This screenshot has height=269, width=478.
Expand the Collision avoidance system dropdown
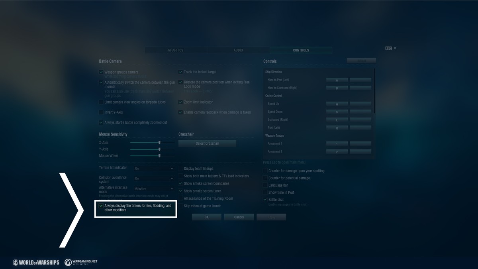(x=154, y=179)
